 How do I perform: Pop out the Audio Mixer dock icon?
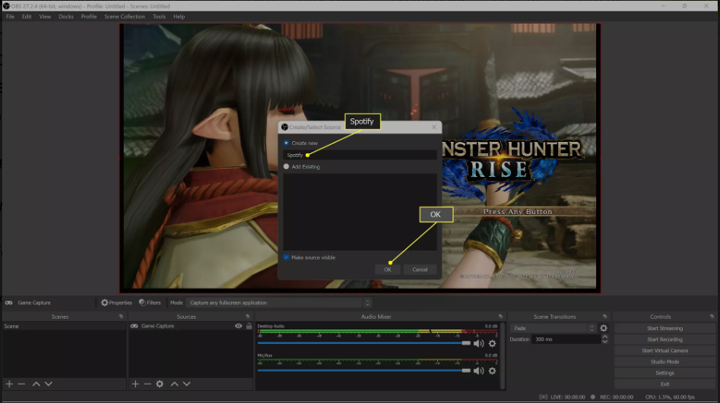(x=500, y=316)
